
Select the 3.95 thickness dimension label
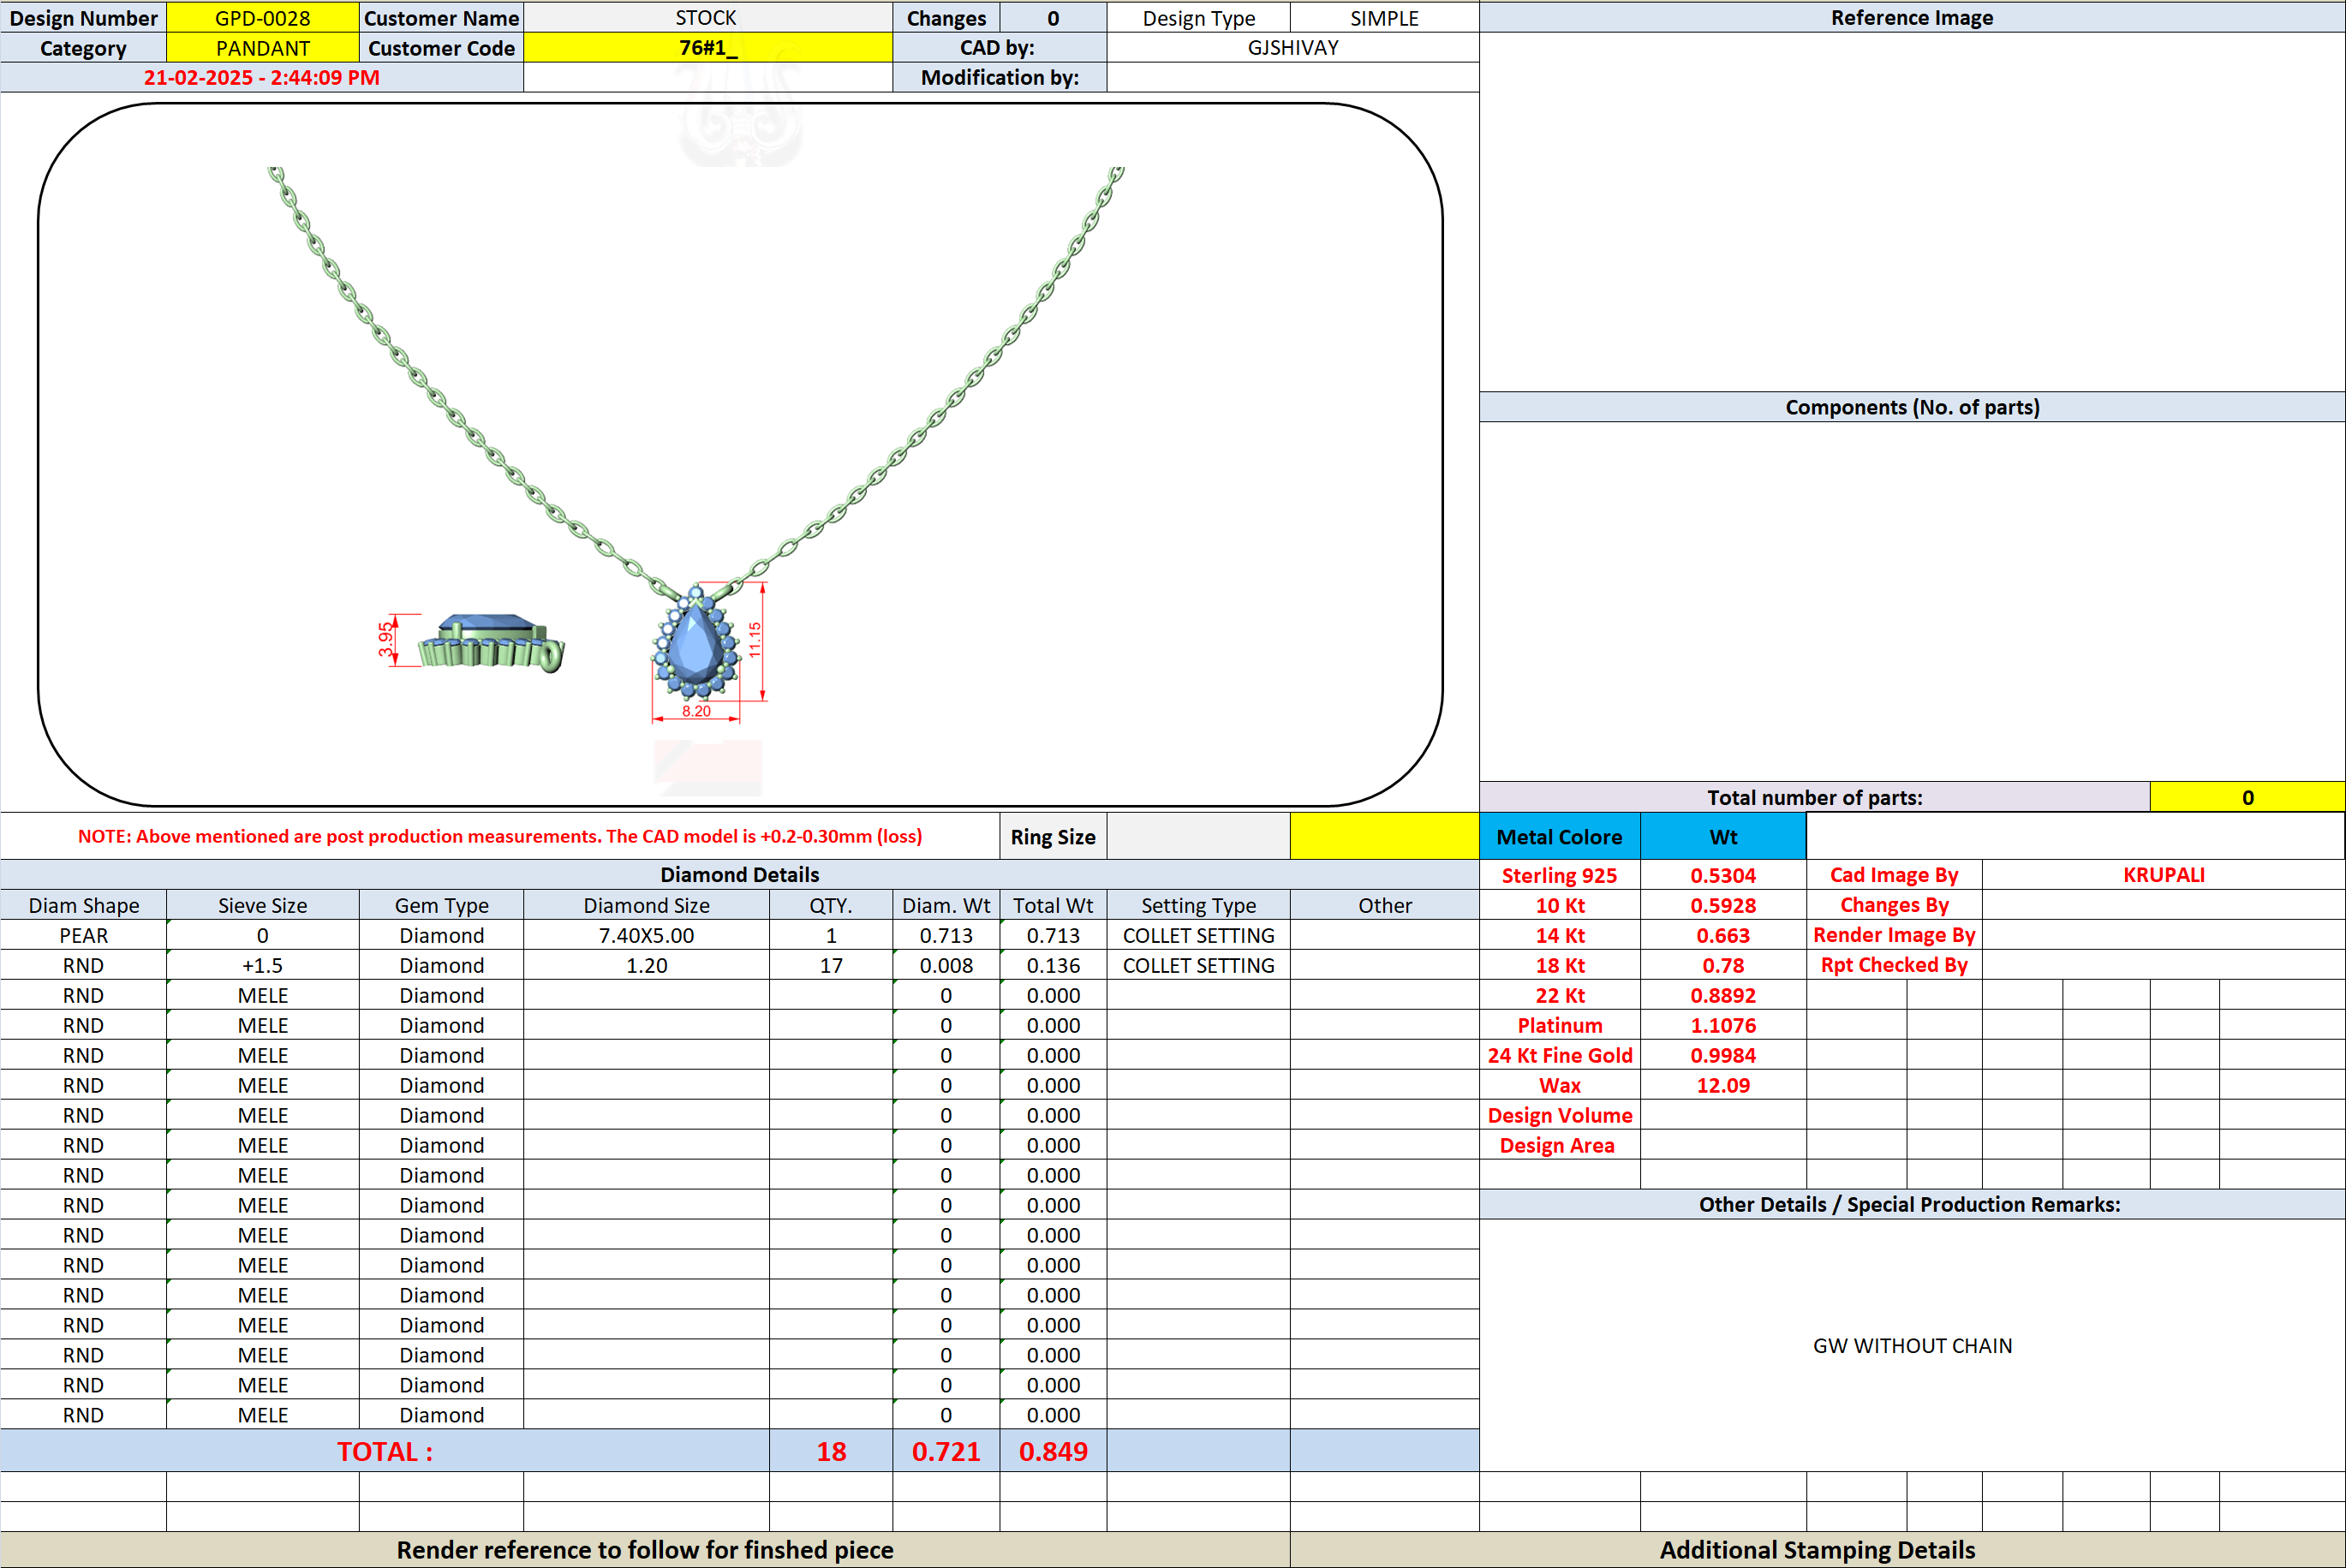point(385,640)
